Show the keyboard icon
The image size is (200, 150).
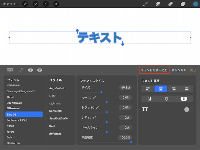(x=10, y=70)
